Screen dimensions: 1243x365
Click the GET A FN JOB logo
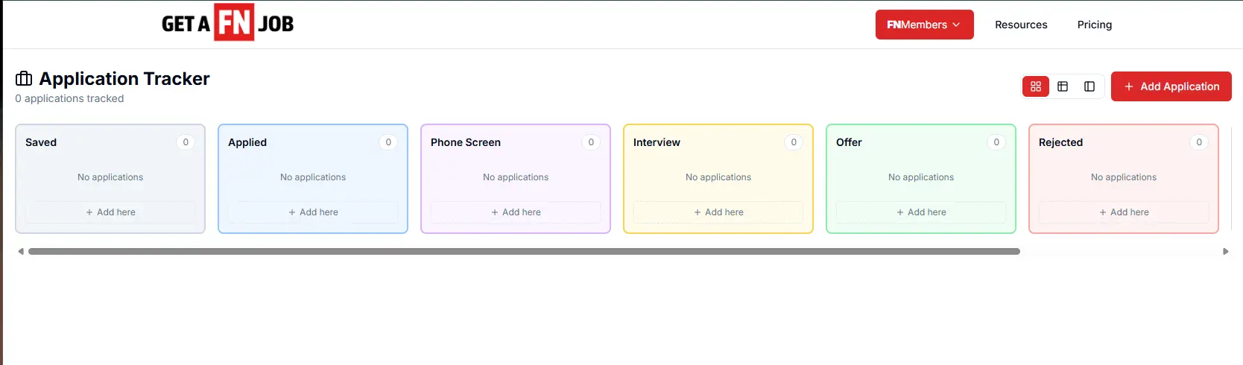[227, 23]
